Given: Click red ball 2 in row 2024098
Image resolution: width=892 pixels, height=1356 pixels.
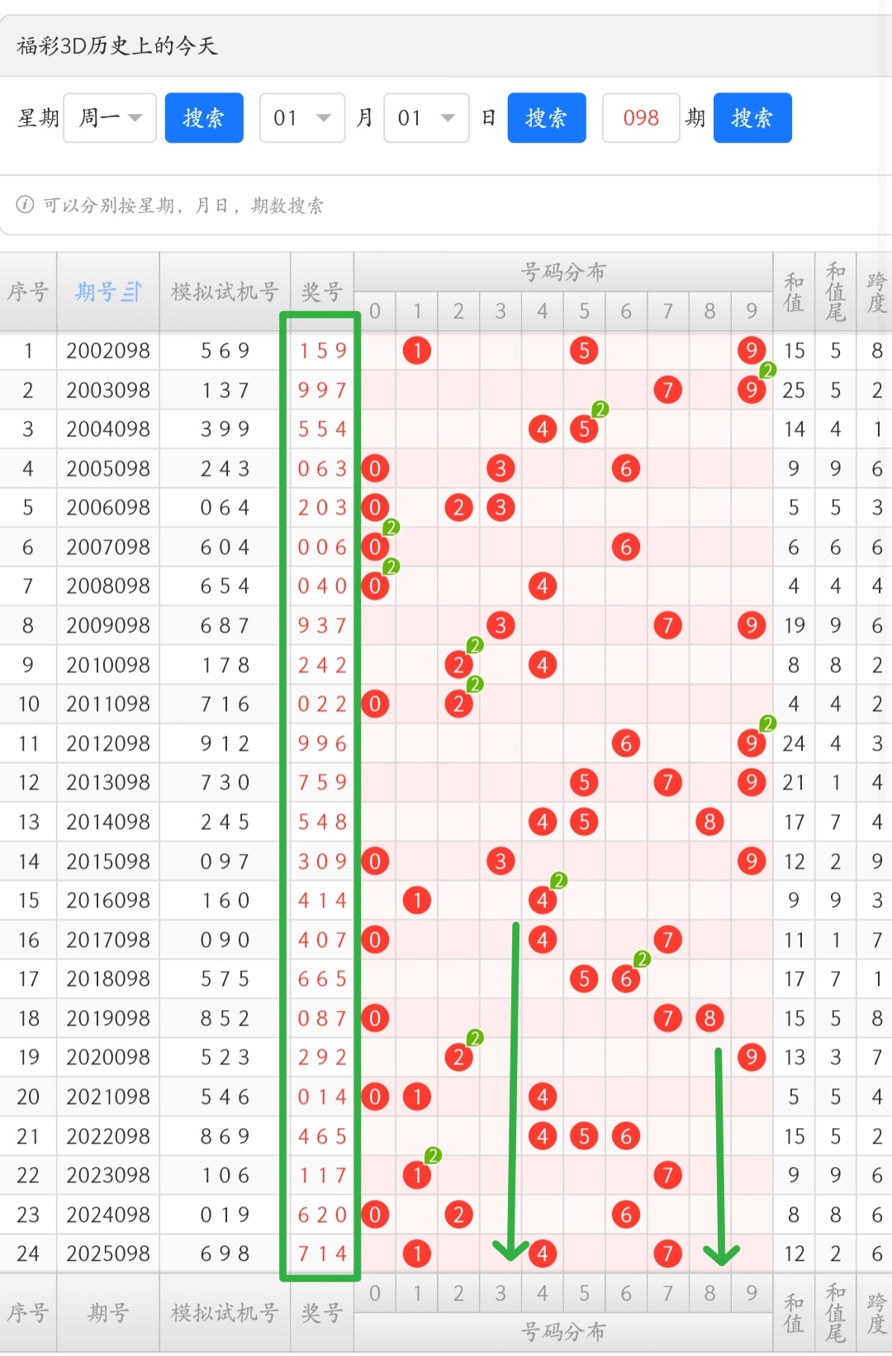Looking at the screenshot, I should point(458,1214).
